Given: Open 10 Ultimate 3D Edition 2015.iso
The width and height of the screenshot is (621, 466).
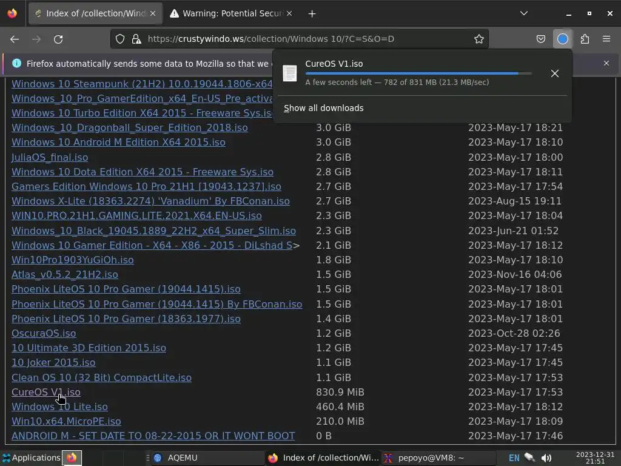Looking at the screenshot, I should (x=89, y=348).
